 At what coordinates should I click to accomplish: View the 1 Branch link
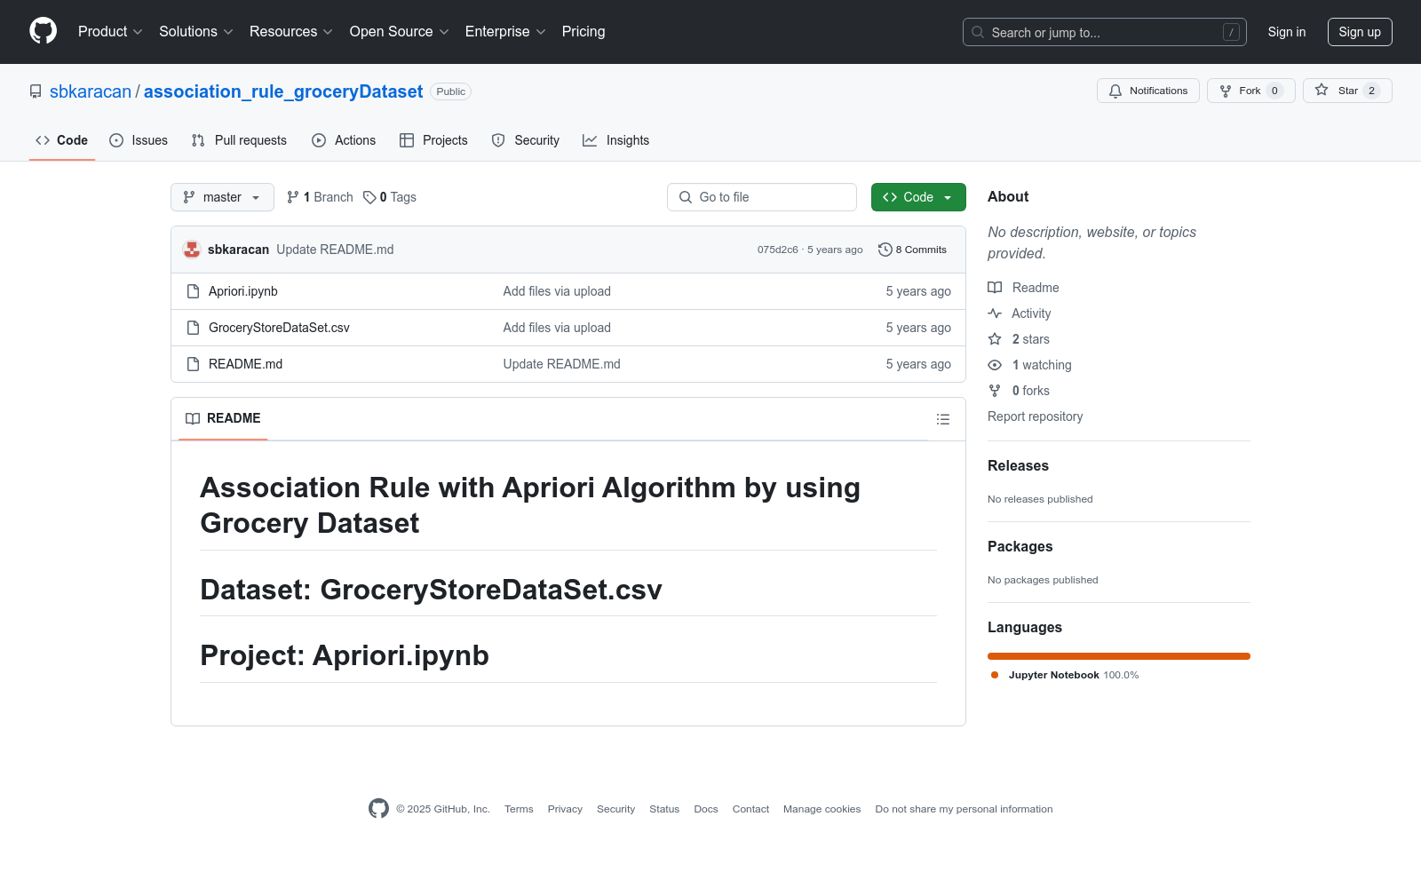click(320, 197)
